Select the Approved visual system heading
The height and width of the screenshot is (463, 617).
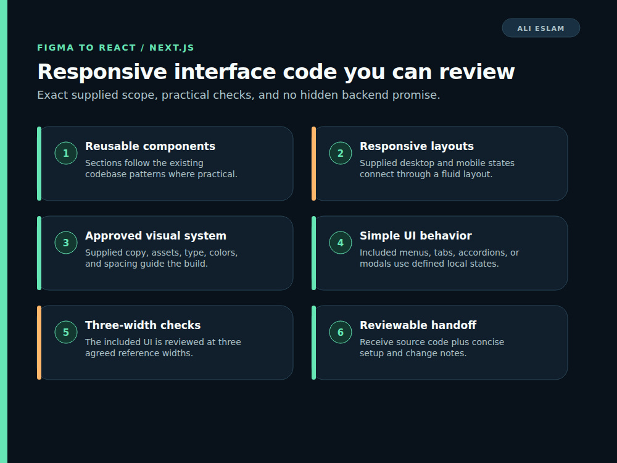coord(156,235)
